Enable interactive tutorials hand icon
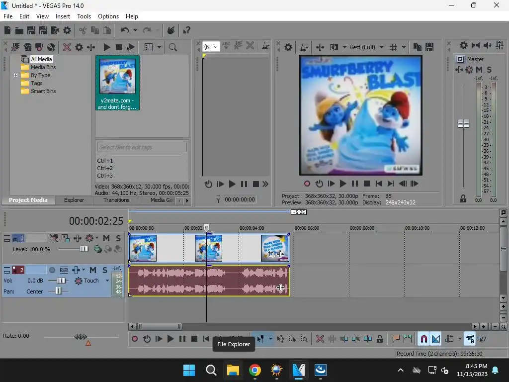This screenshot has height=382, width=509. point(171,30)
